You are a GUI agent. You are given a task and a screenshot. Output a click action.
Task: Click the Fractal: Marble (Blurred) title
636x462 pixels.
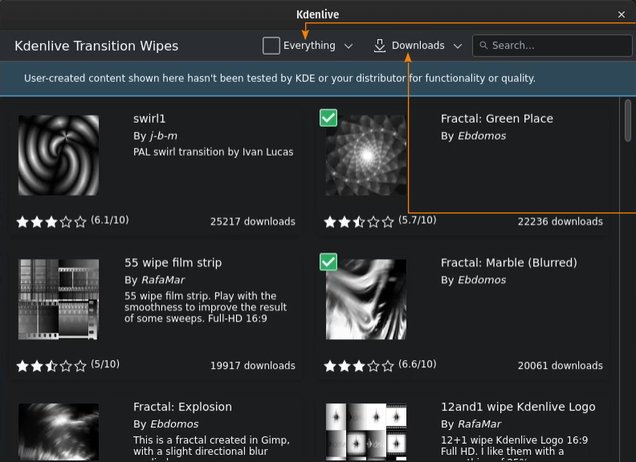click(509, 262)
